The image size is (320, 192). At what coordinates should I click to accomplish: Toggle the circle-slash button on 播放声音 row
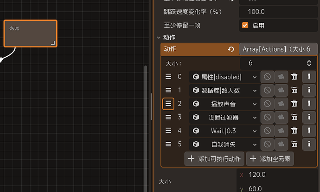pyautogui.click(x=267, y=104)
